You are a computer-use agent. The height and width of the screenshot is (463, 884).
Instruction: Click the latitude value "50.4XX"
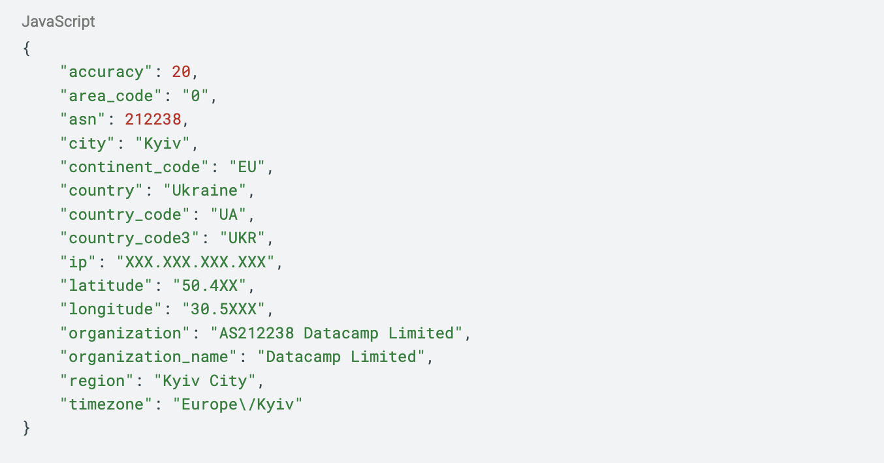210,286
